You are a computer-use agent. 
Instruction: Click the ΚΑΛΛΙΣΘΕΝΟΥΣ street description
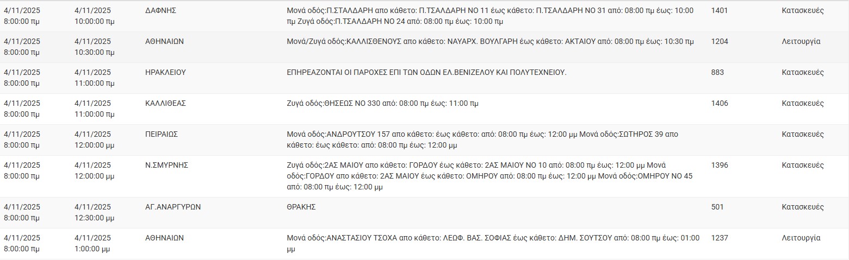[490, 42]
